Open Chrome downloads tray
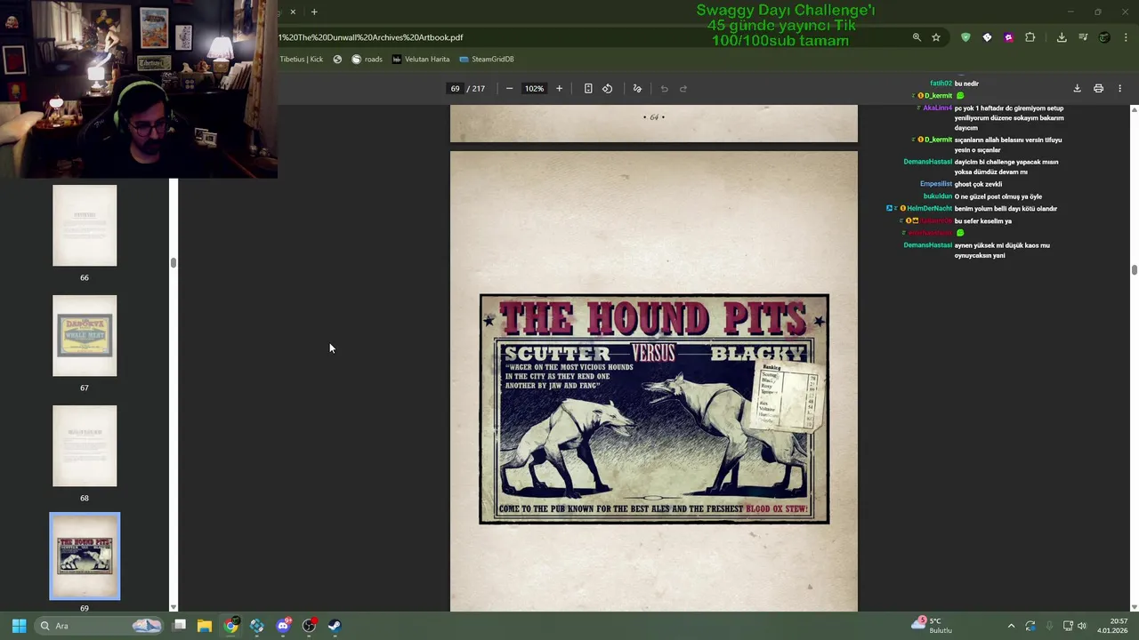The height and width of the screenshot is (640, 1139). click(1062, 37)
